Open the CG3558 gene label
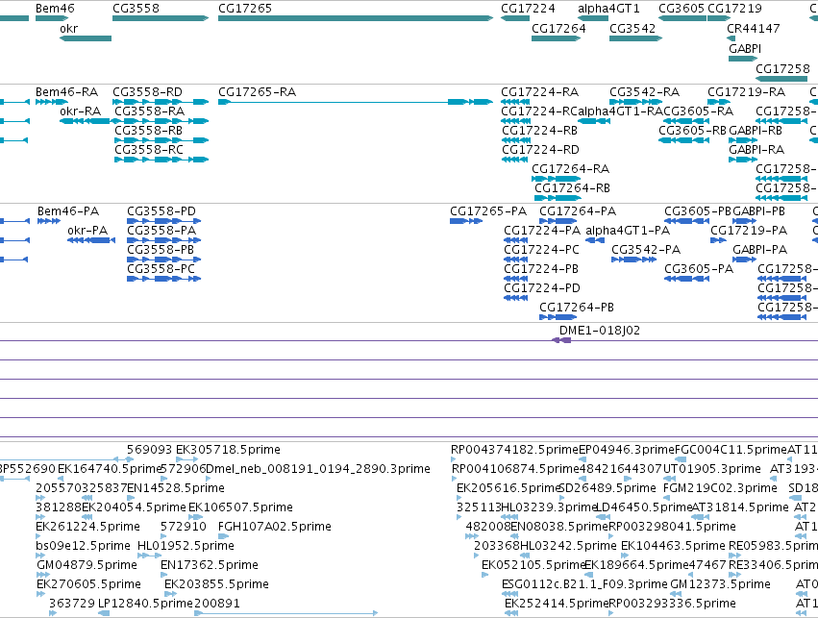This screenshot has height=618, width=818. tap(136, 9)
